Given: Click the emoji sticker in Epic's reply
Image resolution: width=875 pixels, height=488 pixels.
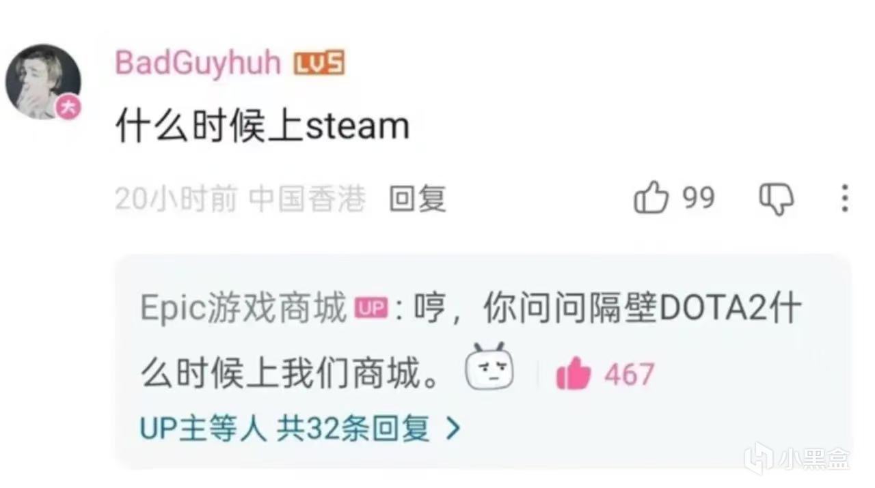Looking at the screenshot, I should point(489,367).
